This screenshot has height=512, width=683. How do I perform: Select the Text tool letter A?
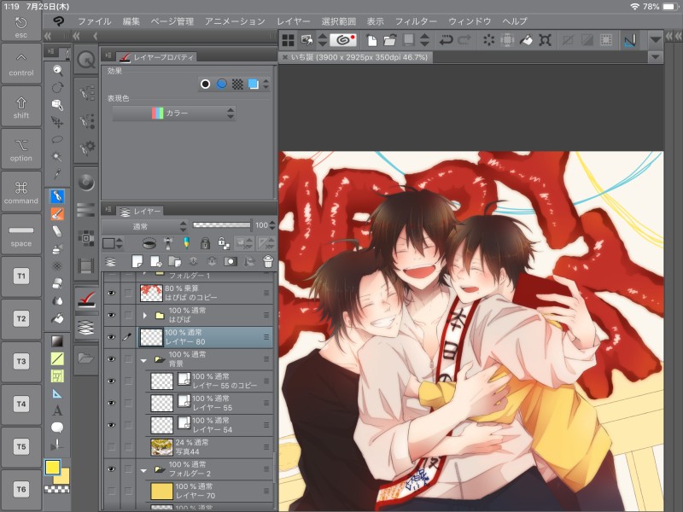click(x=57, y=410)
